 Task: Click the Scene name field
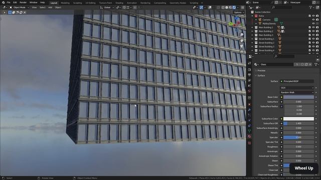click(x=262, y=2)
